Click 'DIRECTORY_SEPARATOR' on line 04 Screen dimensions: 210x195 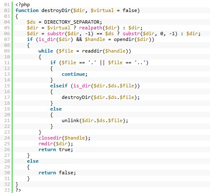click(72, 22)
